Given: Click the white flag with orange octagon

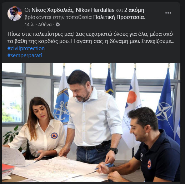Looking at the screenshot, I should 132,107.
